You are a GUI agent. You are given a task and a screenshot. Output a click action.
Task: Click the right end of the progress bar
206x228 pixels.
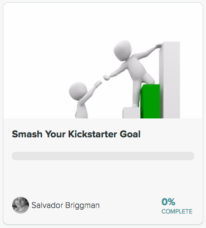point(190,156)
